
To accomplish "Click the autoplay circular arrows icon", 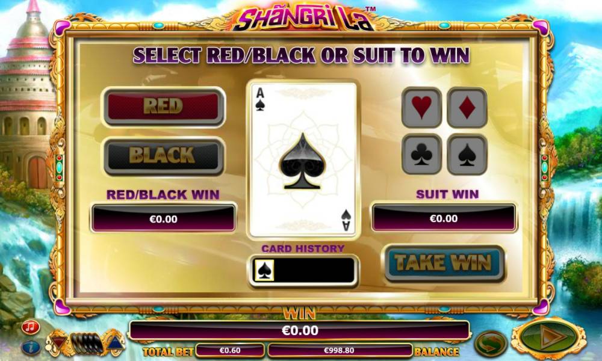I will pyautogui.click(x=491, y=342).
